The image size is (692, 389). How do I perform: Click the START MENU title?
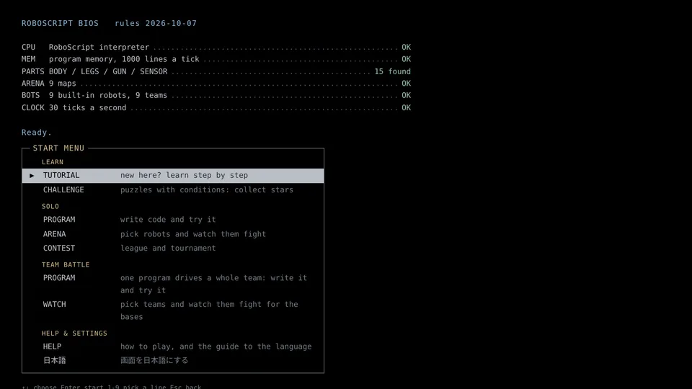(x=58, y=148)
